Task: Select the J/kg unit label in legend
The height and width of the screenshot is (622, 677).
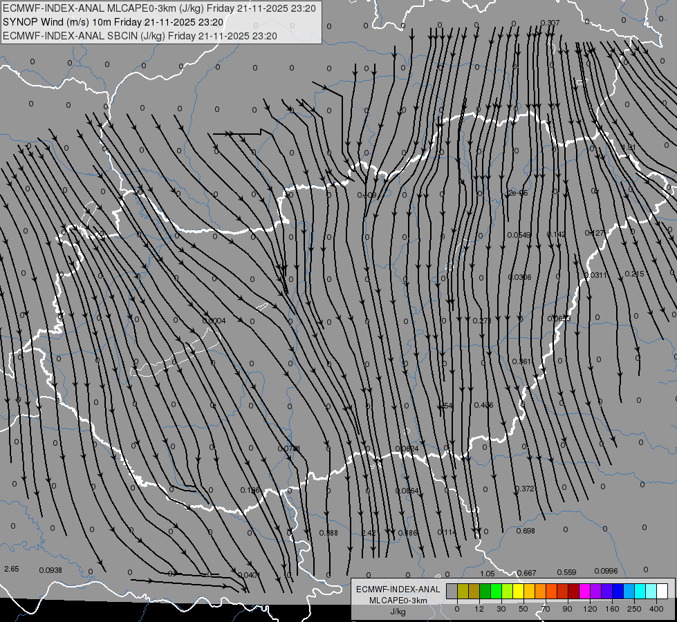Action: coord(398,612)
